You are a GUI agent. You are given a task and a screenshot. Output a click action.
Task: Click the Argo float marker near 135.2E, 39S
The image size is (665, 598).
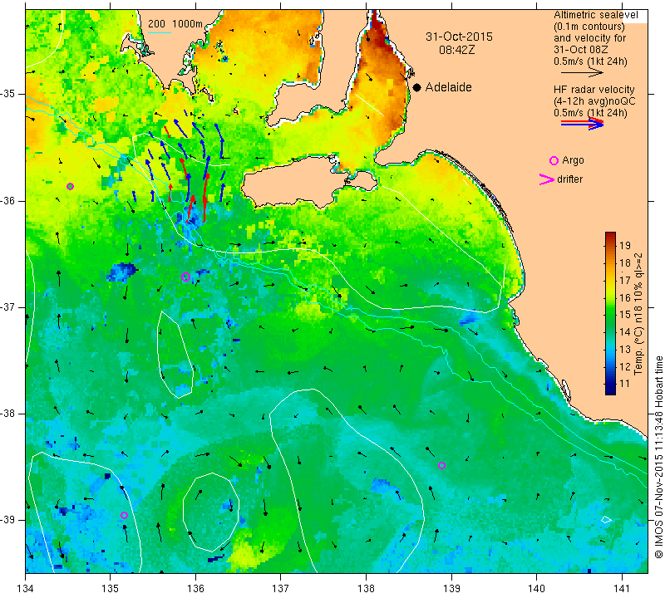pyautogui.click(x=124, y=515)
